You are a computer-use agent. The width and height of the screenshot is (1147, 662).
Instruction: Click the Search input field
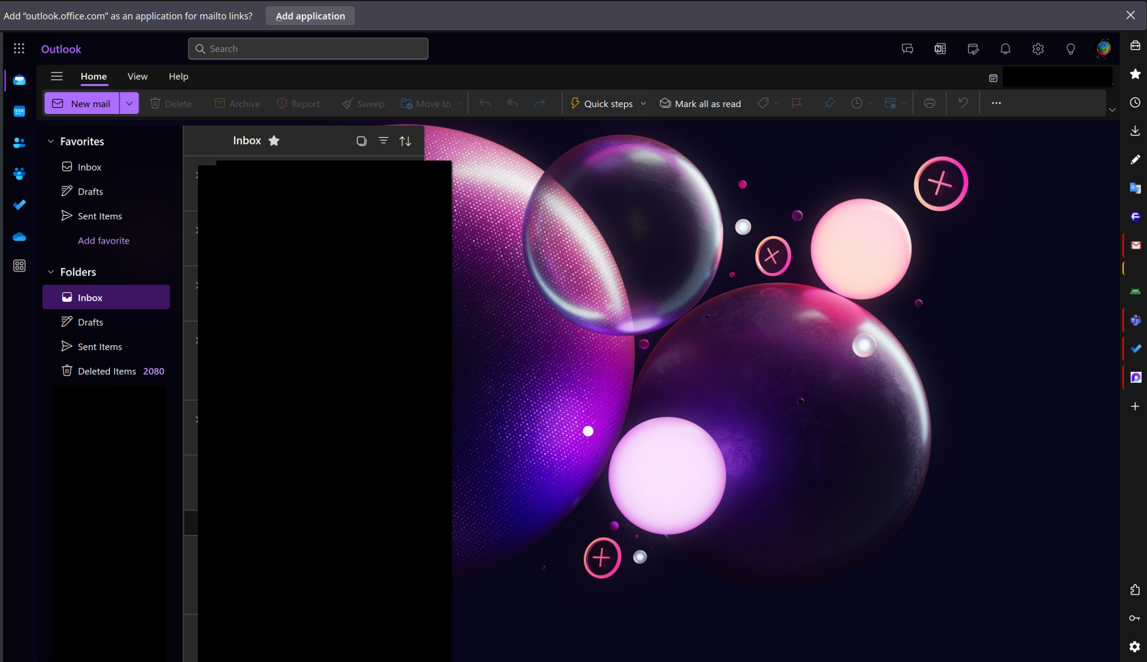[x=308, y=48]
